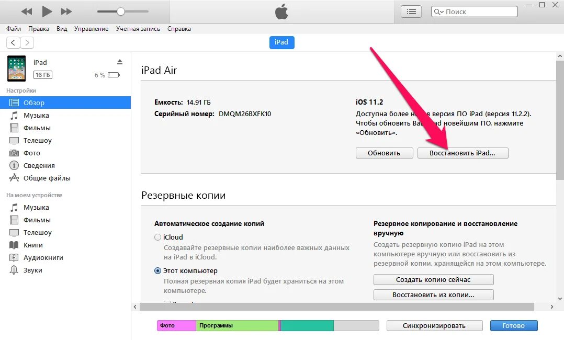Click the volume slider knob

(x=121, y=12)
